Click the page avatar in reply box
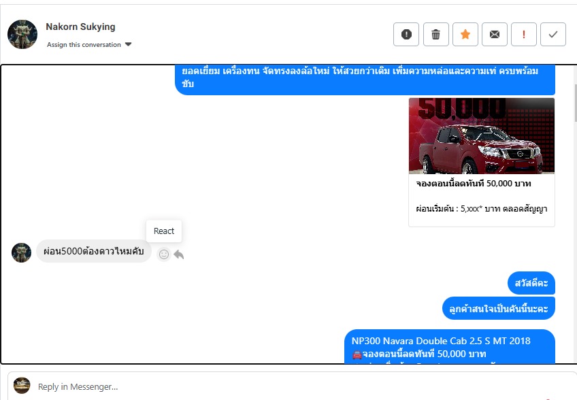 click(x=22, y=385)
